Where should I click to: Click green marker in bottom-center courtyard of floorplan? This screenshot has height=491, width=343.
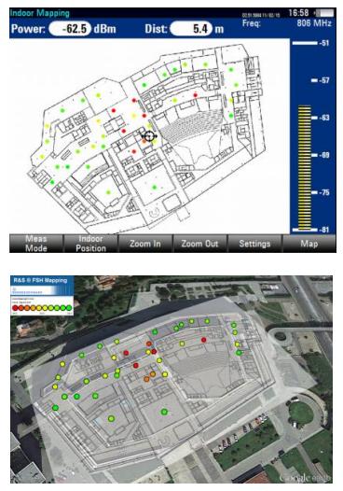(154, 188)
